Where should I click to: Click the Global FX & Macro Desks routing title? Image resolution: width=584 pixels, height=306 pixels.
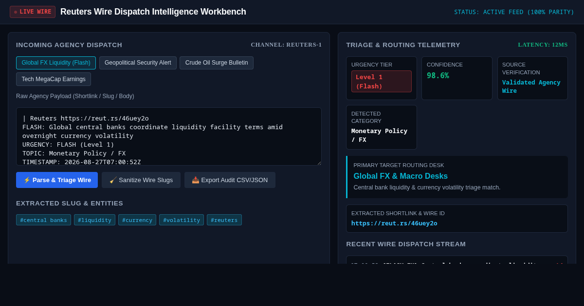coord(401,176)
